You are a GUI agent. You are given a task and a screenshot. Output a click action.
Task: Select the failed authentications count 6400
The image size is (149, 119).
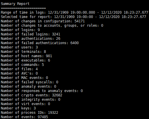click(x=74, y=43)
